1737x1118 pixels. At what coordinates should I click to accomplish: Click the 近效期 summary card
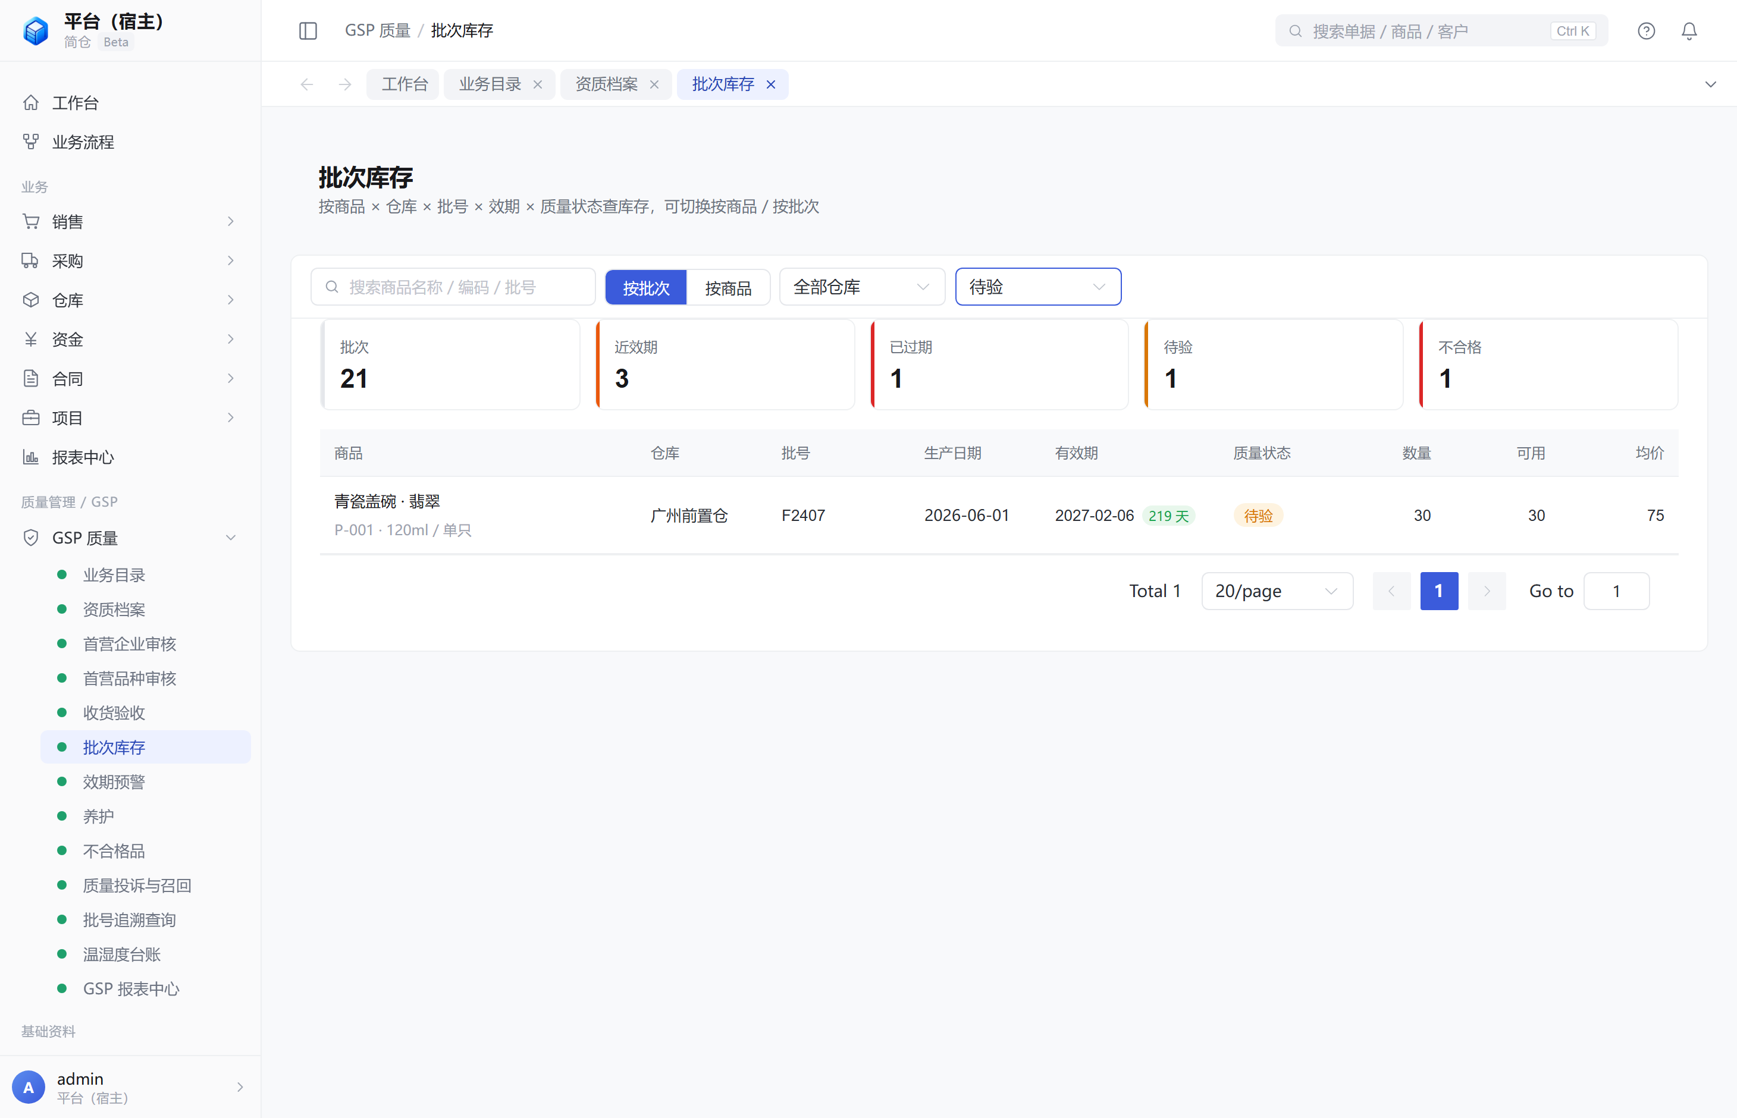[x=725, y=365]
